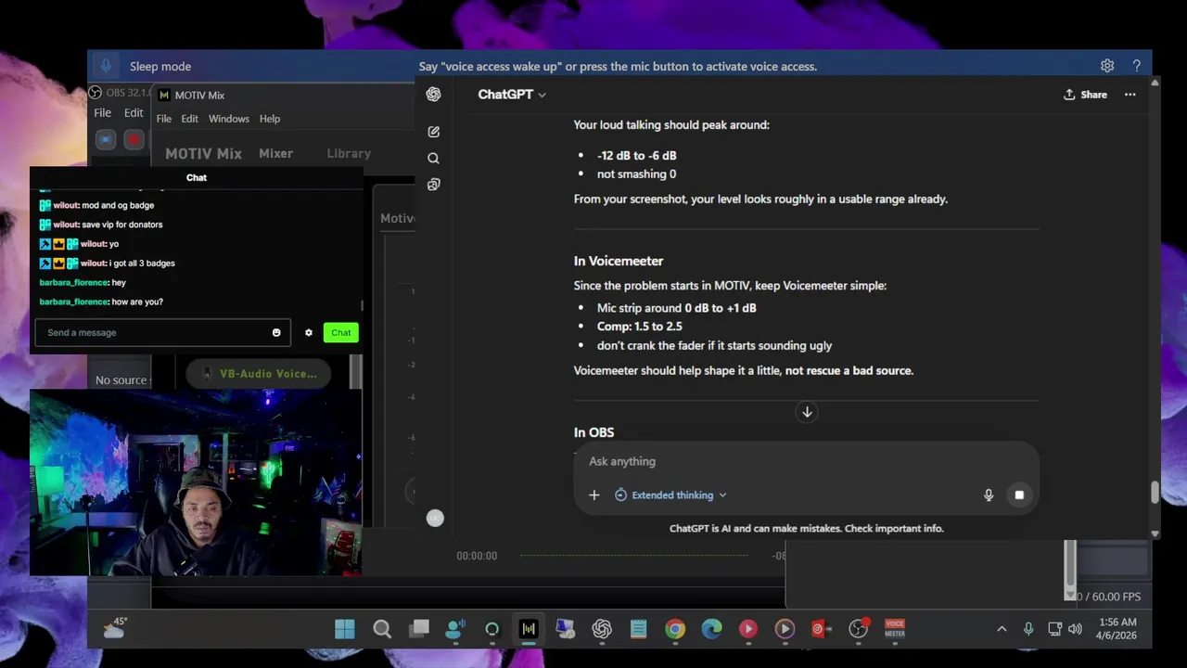Viewport: 1187px width, 668px height.
Task: Show hidden tray icons chevron
Action: [1002, 629]
